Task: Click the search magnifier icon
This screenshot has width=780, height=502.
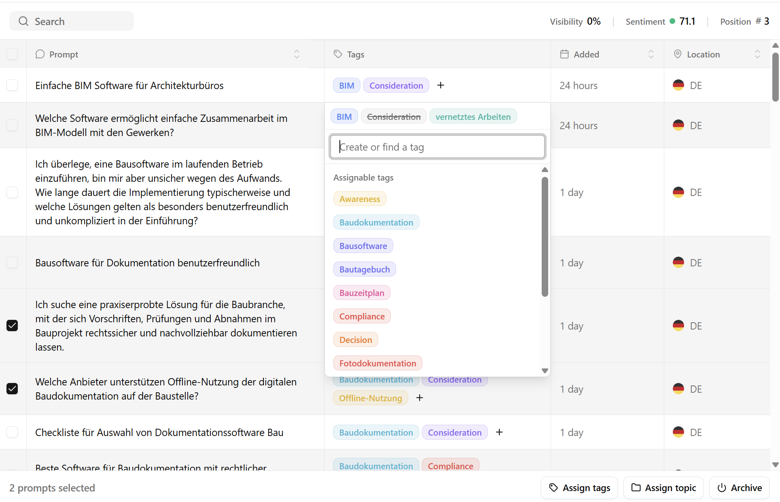Action: coord(23,21)
